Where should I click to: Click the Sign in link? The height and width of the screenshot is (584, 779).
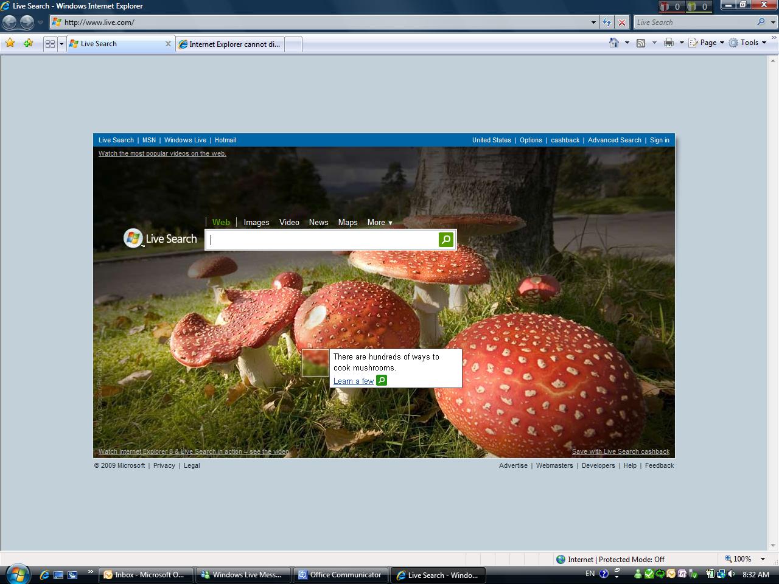660,140
